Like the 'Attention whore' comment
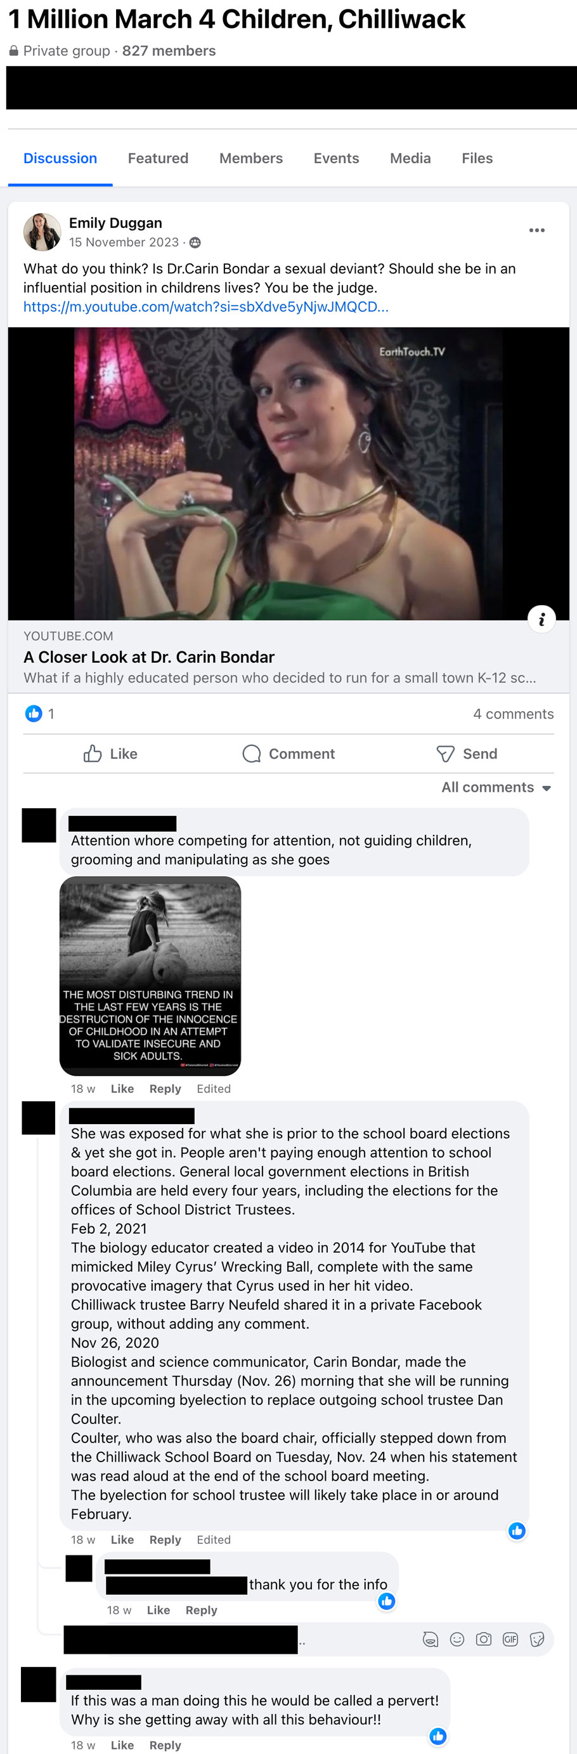 coord(122,1089)
